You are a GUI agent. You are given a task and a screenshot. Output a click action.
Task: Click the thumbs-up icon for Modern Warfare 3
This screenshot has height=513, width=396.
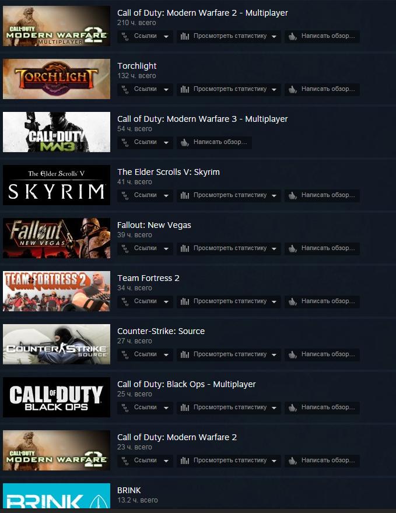tap(185, 142)
